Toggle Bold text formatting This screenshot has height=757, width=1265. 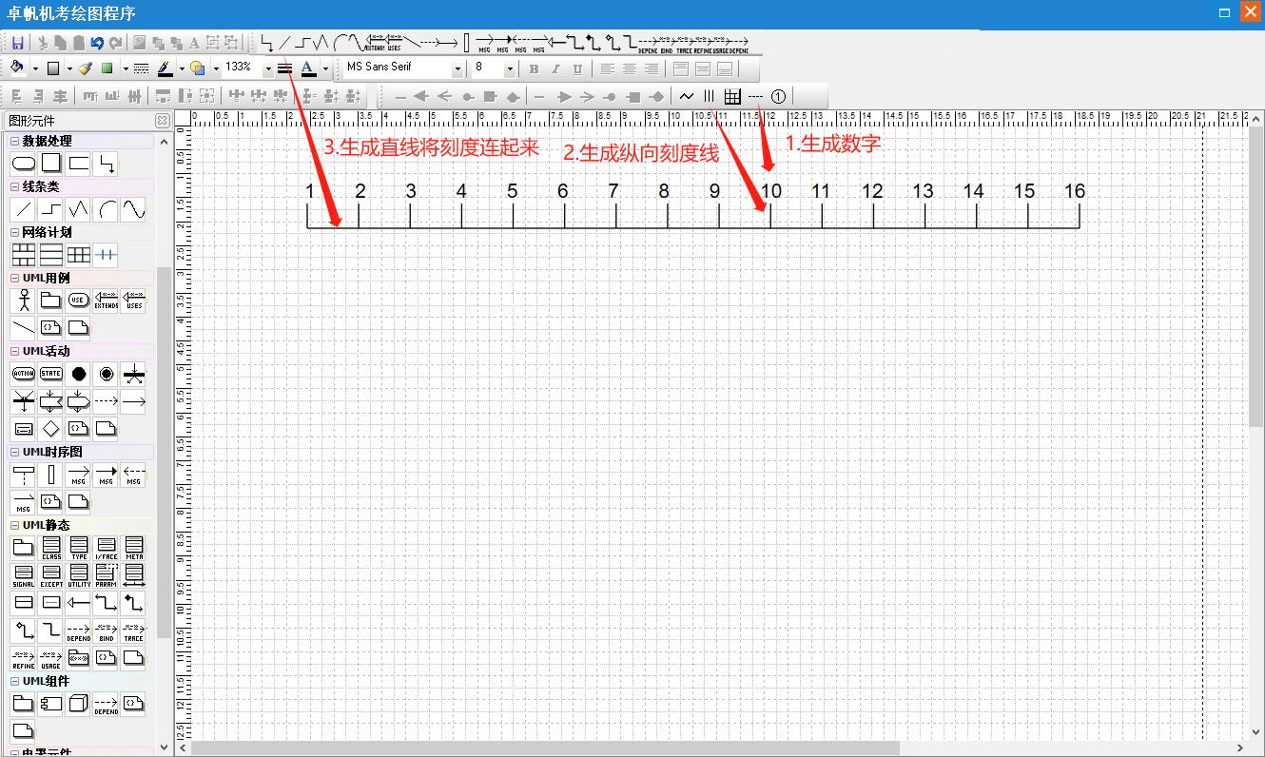534,68
